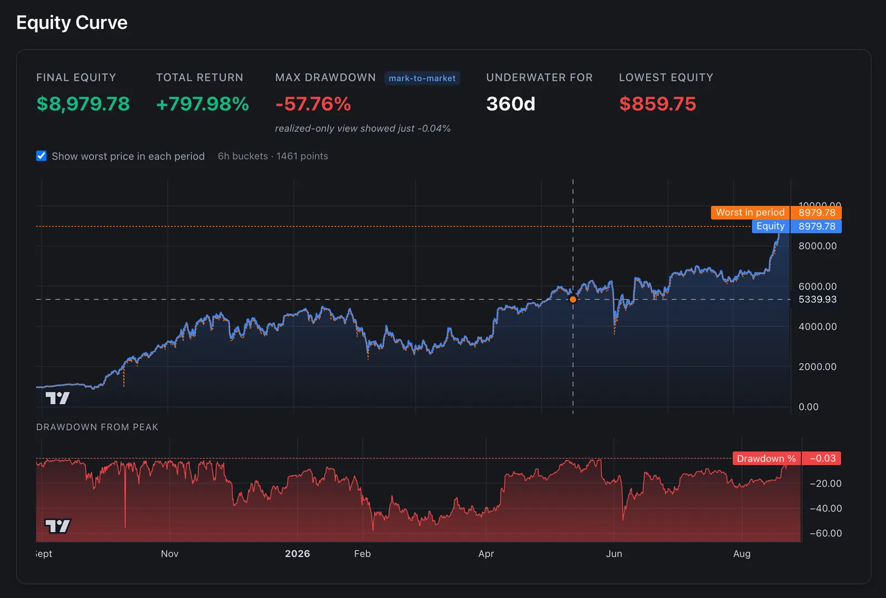Click the 2026 time axis label

click(297, 554)
